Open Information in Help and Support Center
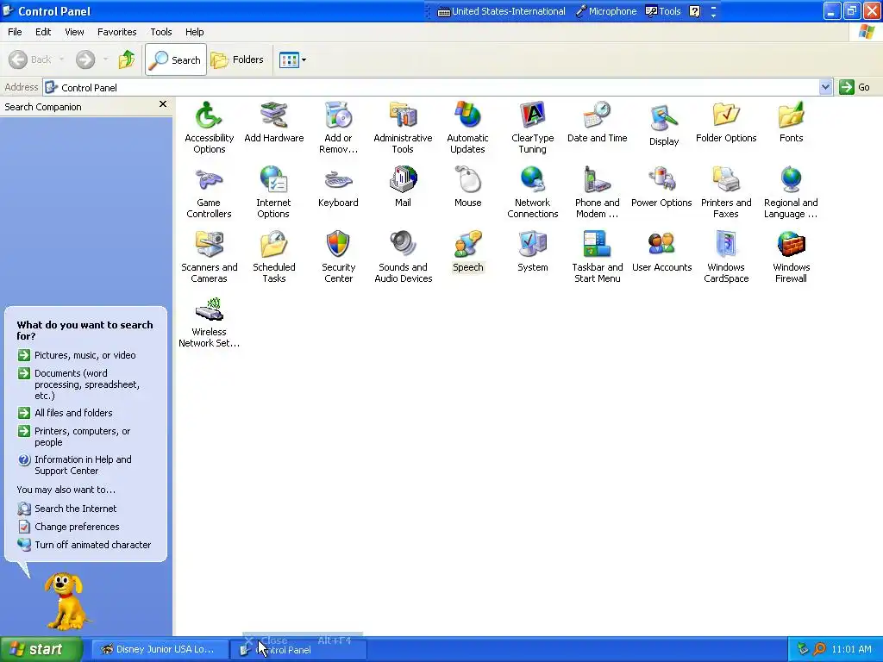Viewport: 883px width, 662px height. click(x=74, y=465)
